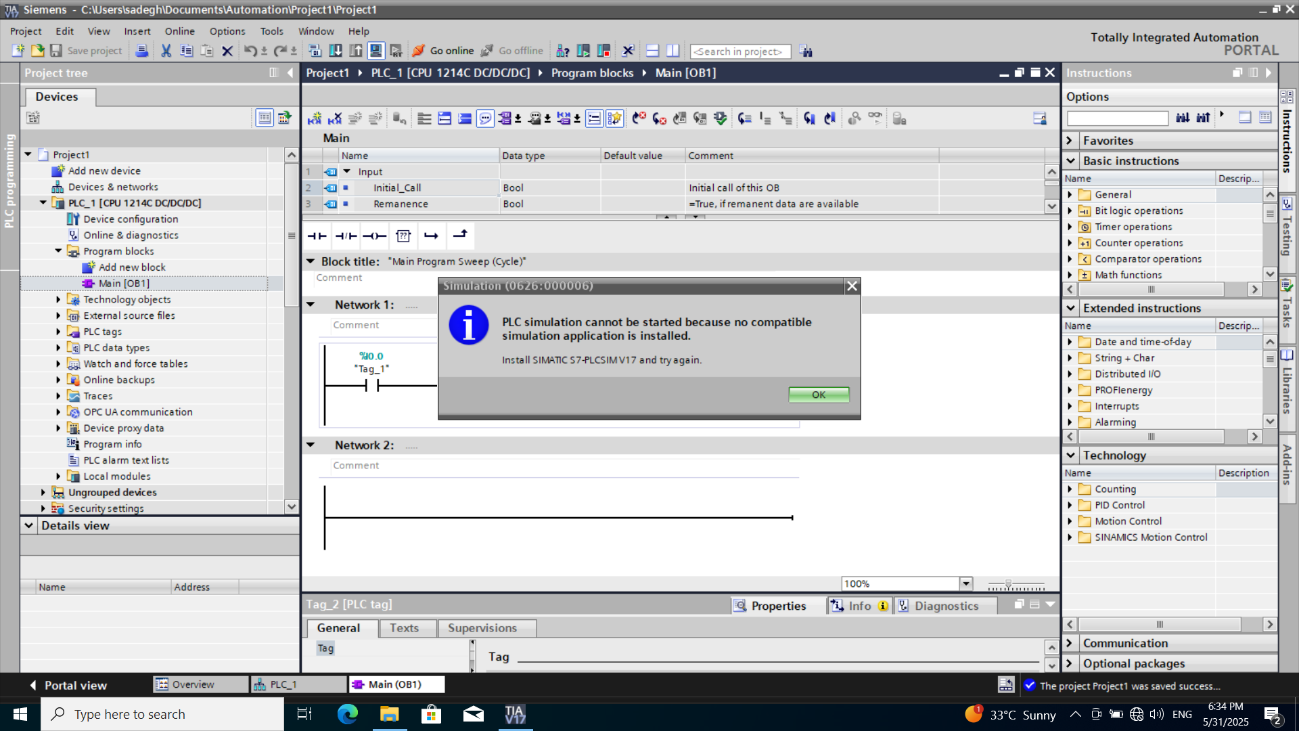
Task: Adjust the editor zoom slider handle
Action: [x=1008, y=583]
